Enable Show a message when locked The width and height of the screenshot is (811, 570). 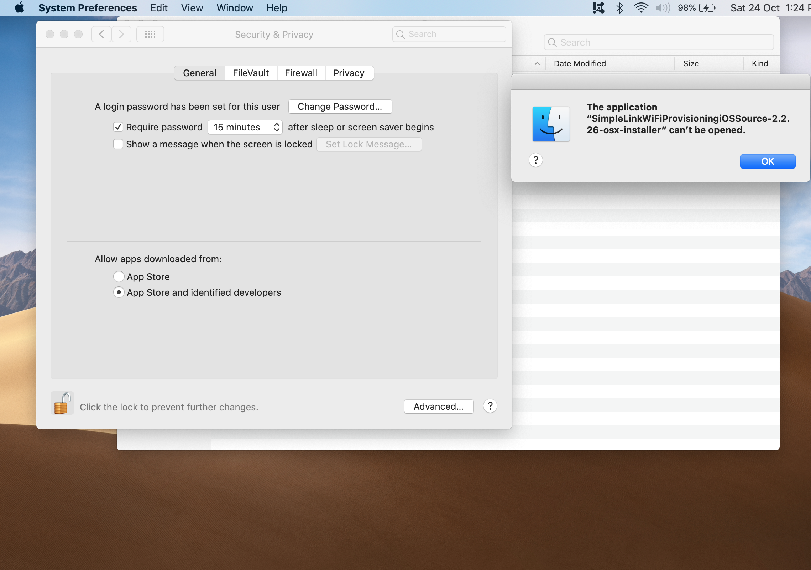click(x=118, y=144)
